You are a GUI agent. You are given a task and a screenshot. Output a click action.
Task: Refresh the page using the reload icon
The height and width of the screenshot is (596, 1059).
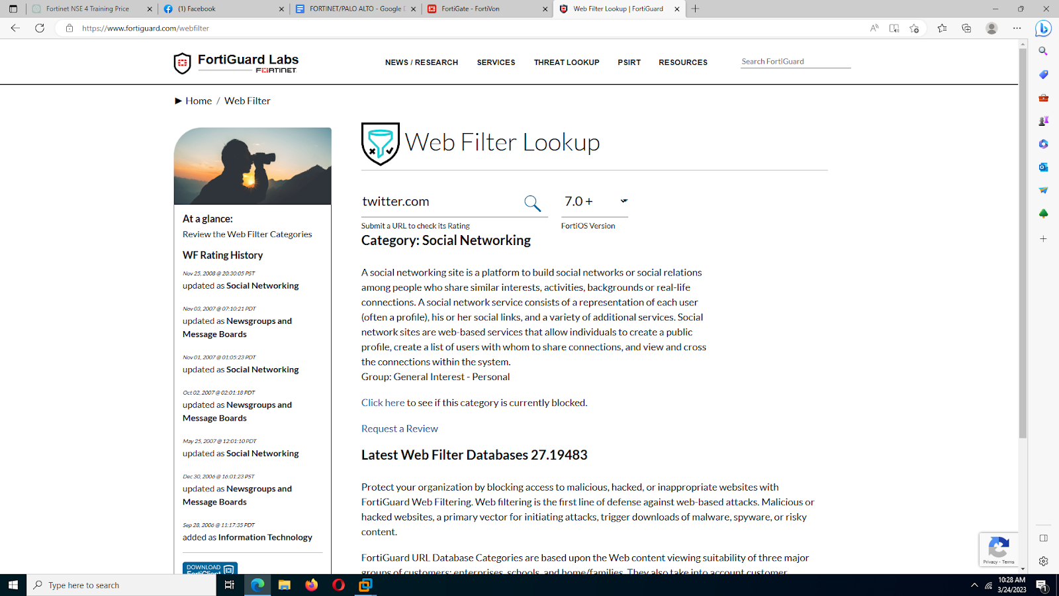pyautogui.click(x=40, y=28)
